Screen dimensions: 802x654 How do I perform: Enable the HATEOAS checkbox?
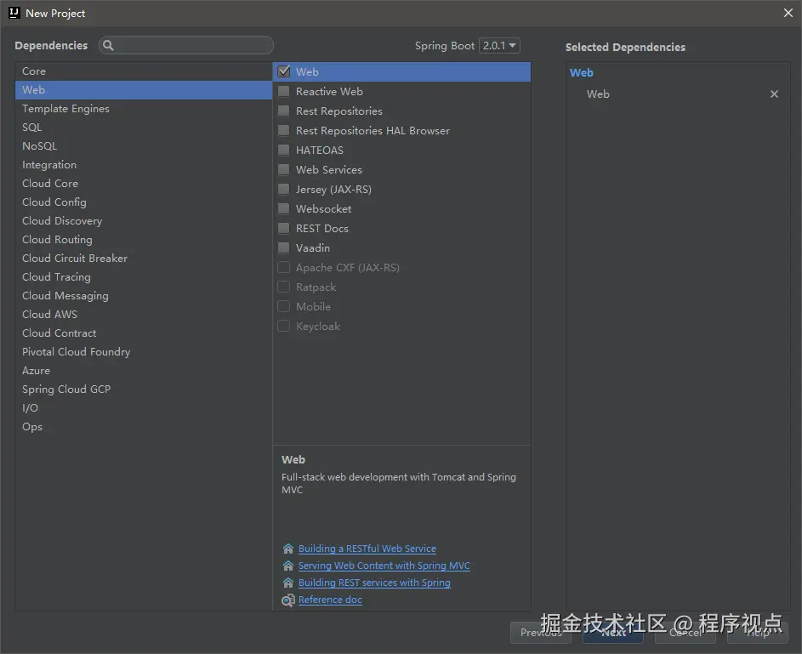point(283,151)
